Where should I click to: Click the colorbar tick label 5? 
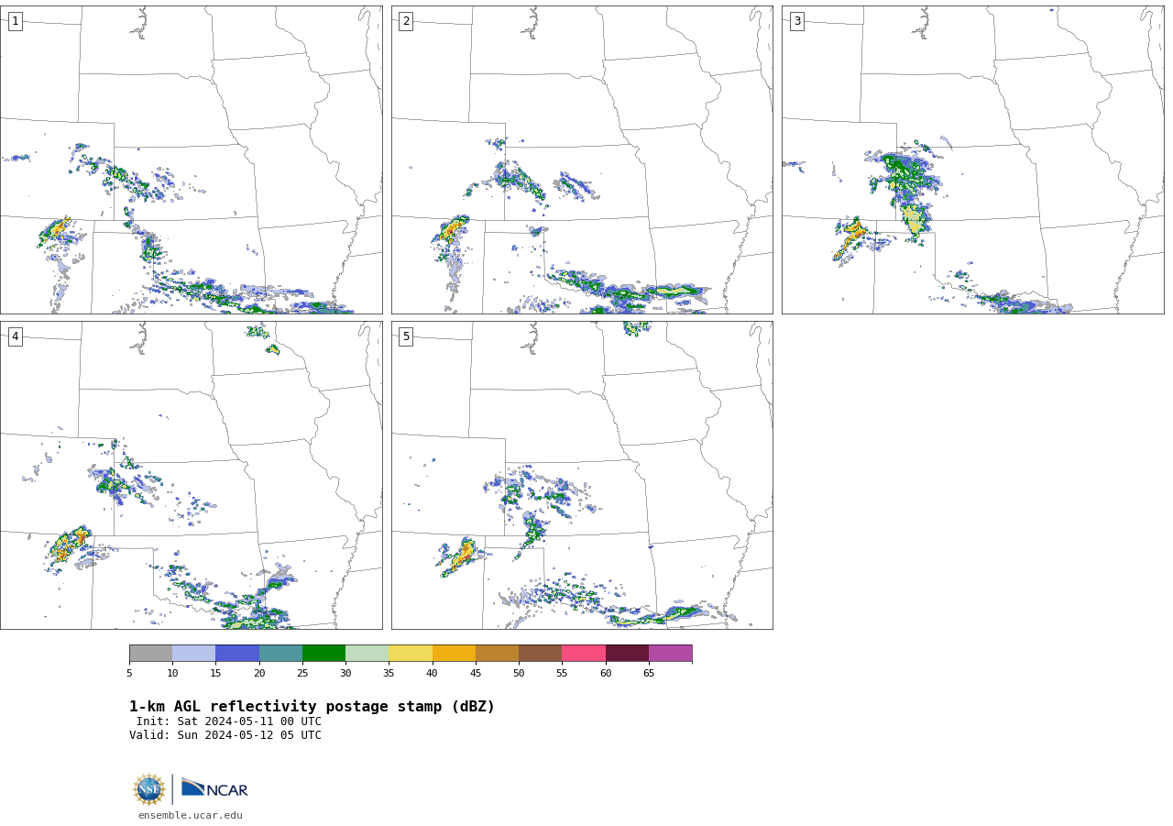(129, 673)
